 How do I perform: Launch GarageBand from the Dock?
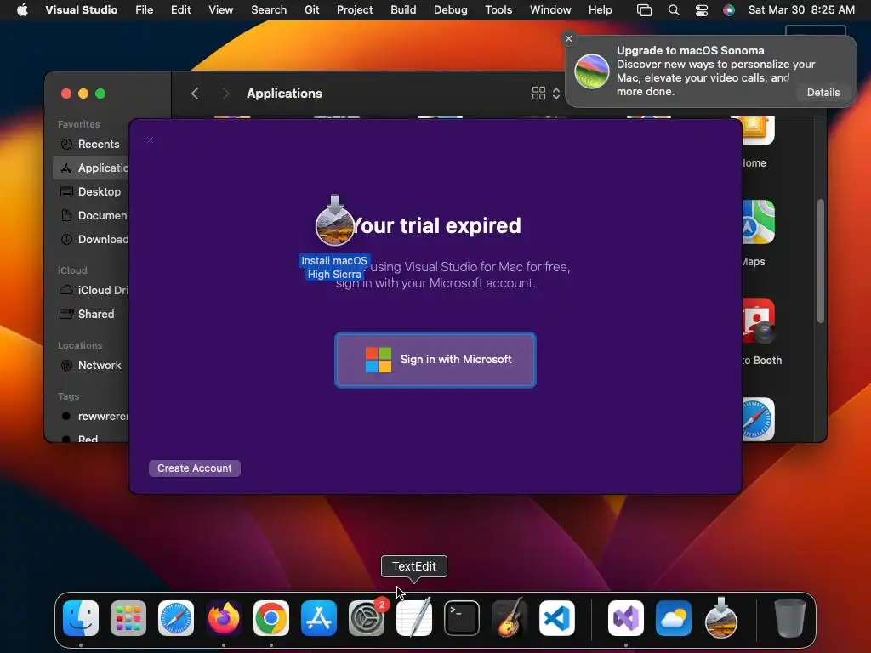click(x=510, y=618)
